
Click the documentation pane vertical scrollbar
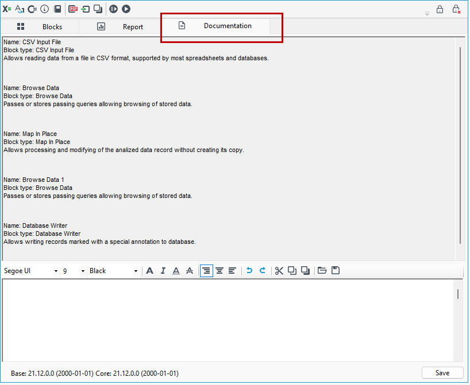point(460,145)
